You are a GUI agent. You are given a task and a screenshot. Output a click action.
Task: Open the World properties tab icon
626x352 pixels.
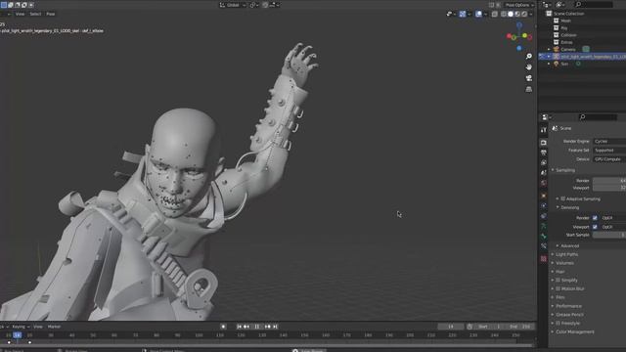tap(544, 183)
